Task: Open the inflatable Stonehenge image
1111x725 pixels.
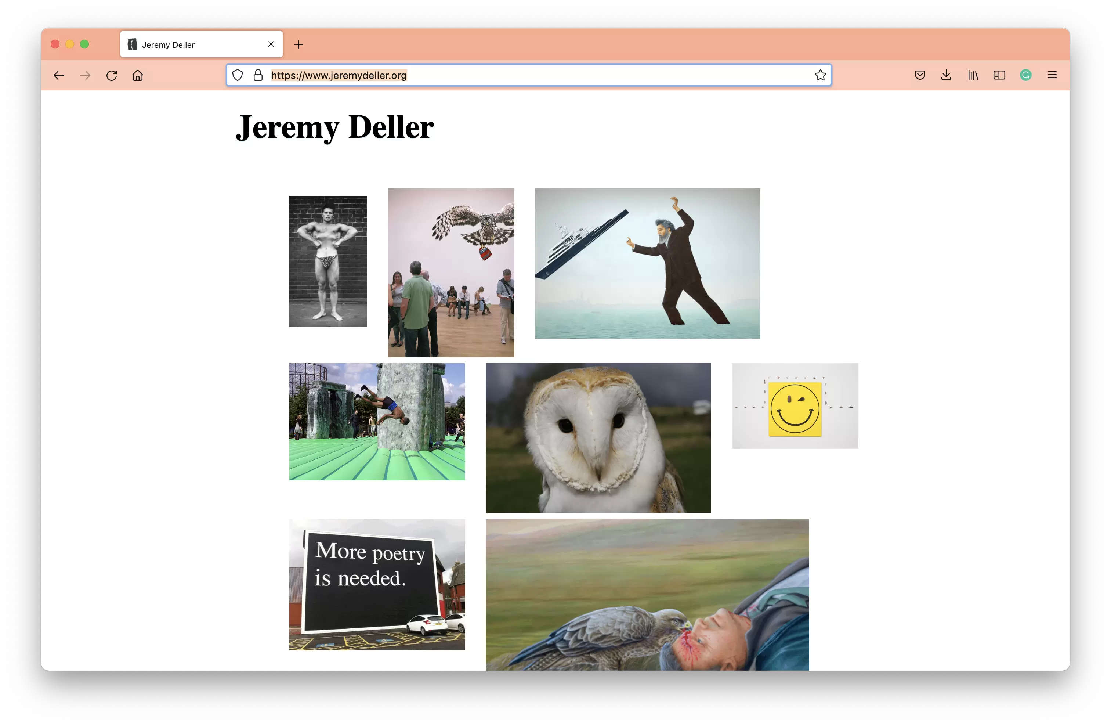Action: pos(377,422)
